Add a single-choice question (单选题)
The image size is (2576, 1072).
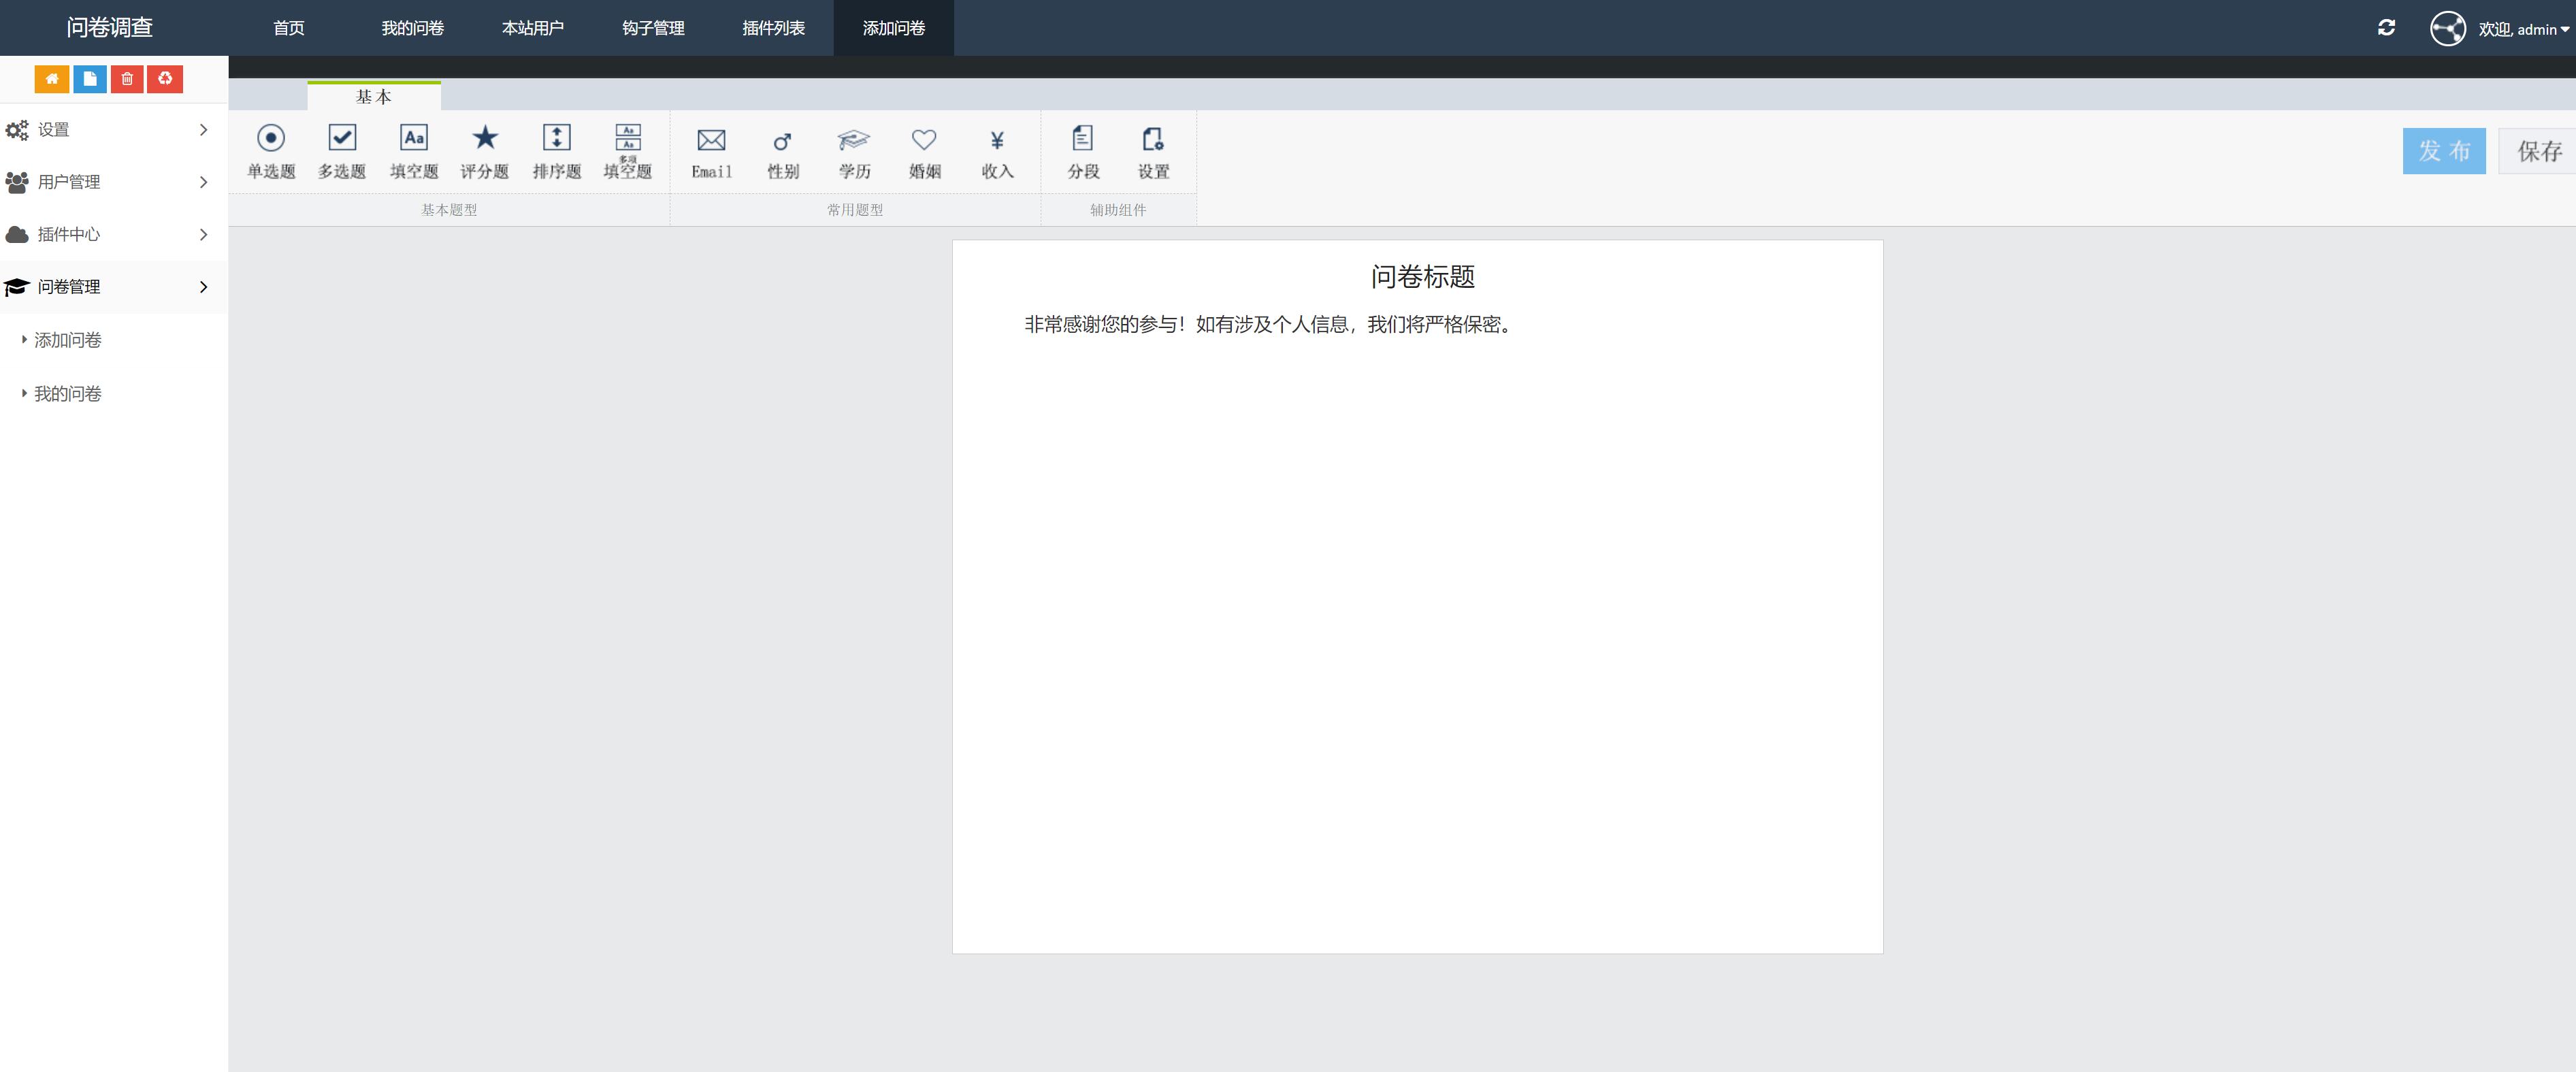271,151
